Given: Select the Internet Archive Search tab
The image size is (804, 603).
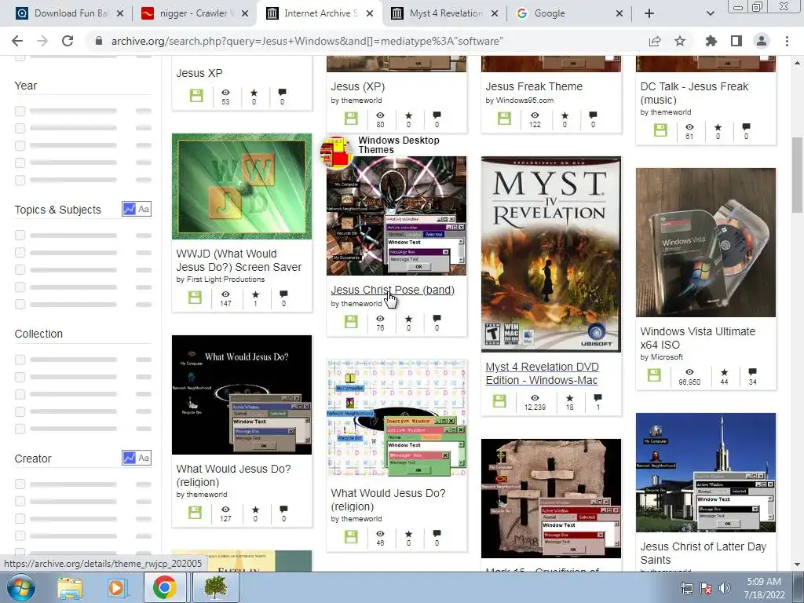Looking at the screenshot, I should point(320,13).
